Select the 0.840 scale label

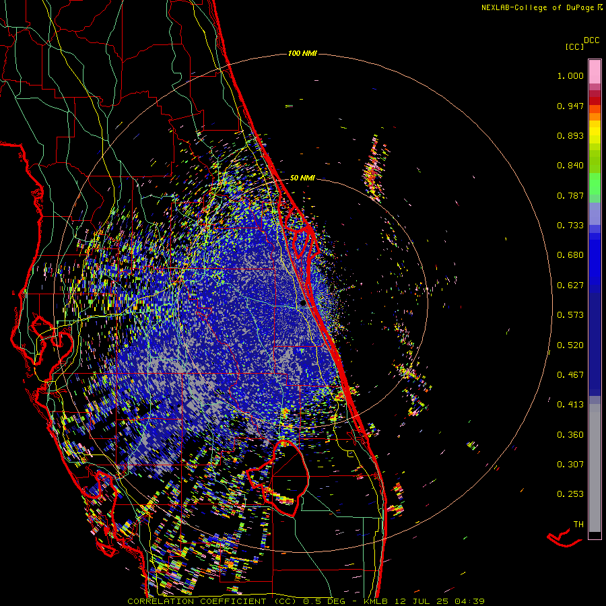570,166
